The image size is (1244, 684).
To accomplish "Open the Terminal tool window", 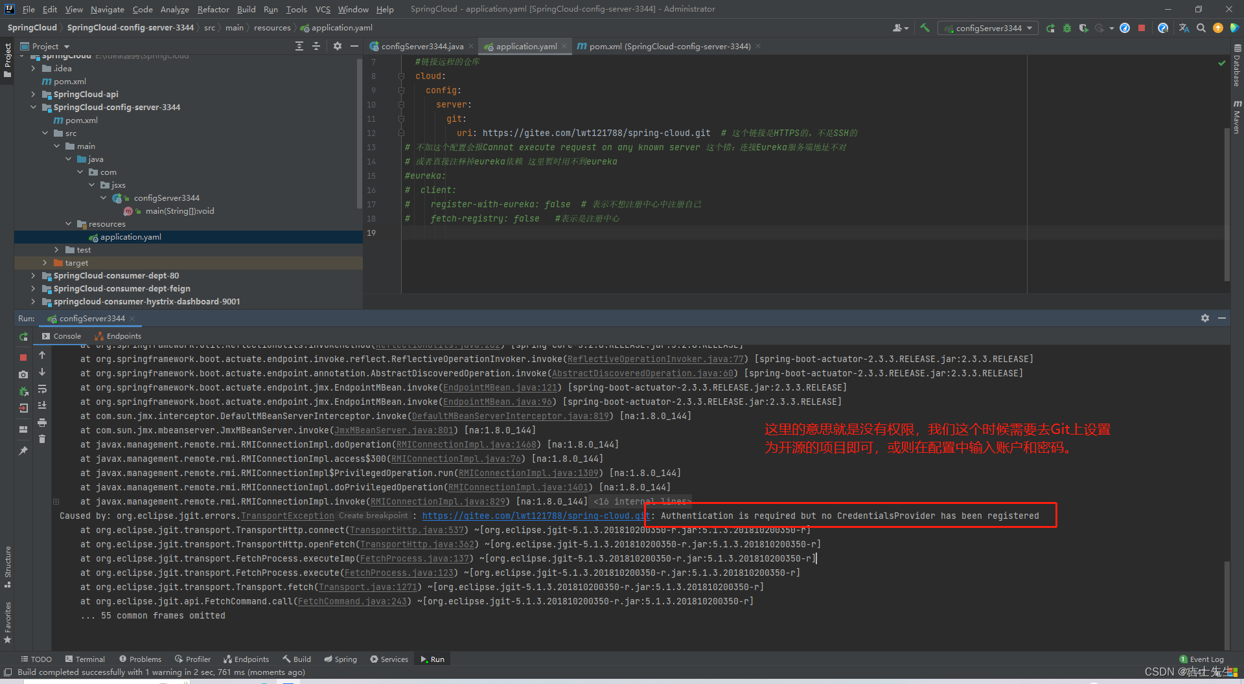I will 84,659.
